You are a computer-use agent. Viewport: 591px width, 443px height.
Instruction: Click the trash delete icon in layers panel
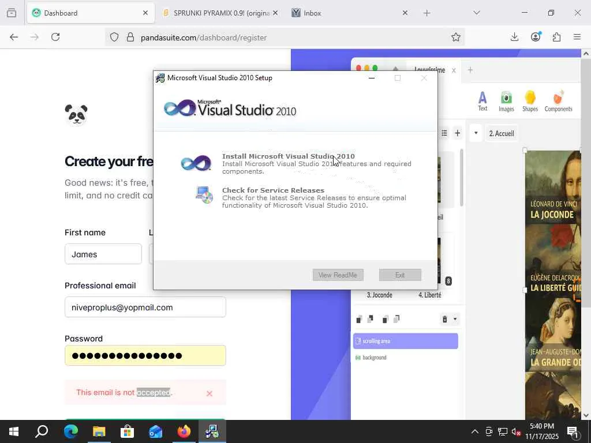[x=445, y=320]
